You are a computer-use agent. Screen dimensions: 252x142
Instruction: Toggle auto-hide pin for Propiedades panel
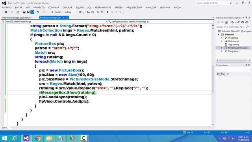[246, 65]
